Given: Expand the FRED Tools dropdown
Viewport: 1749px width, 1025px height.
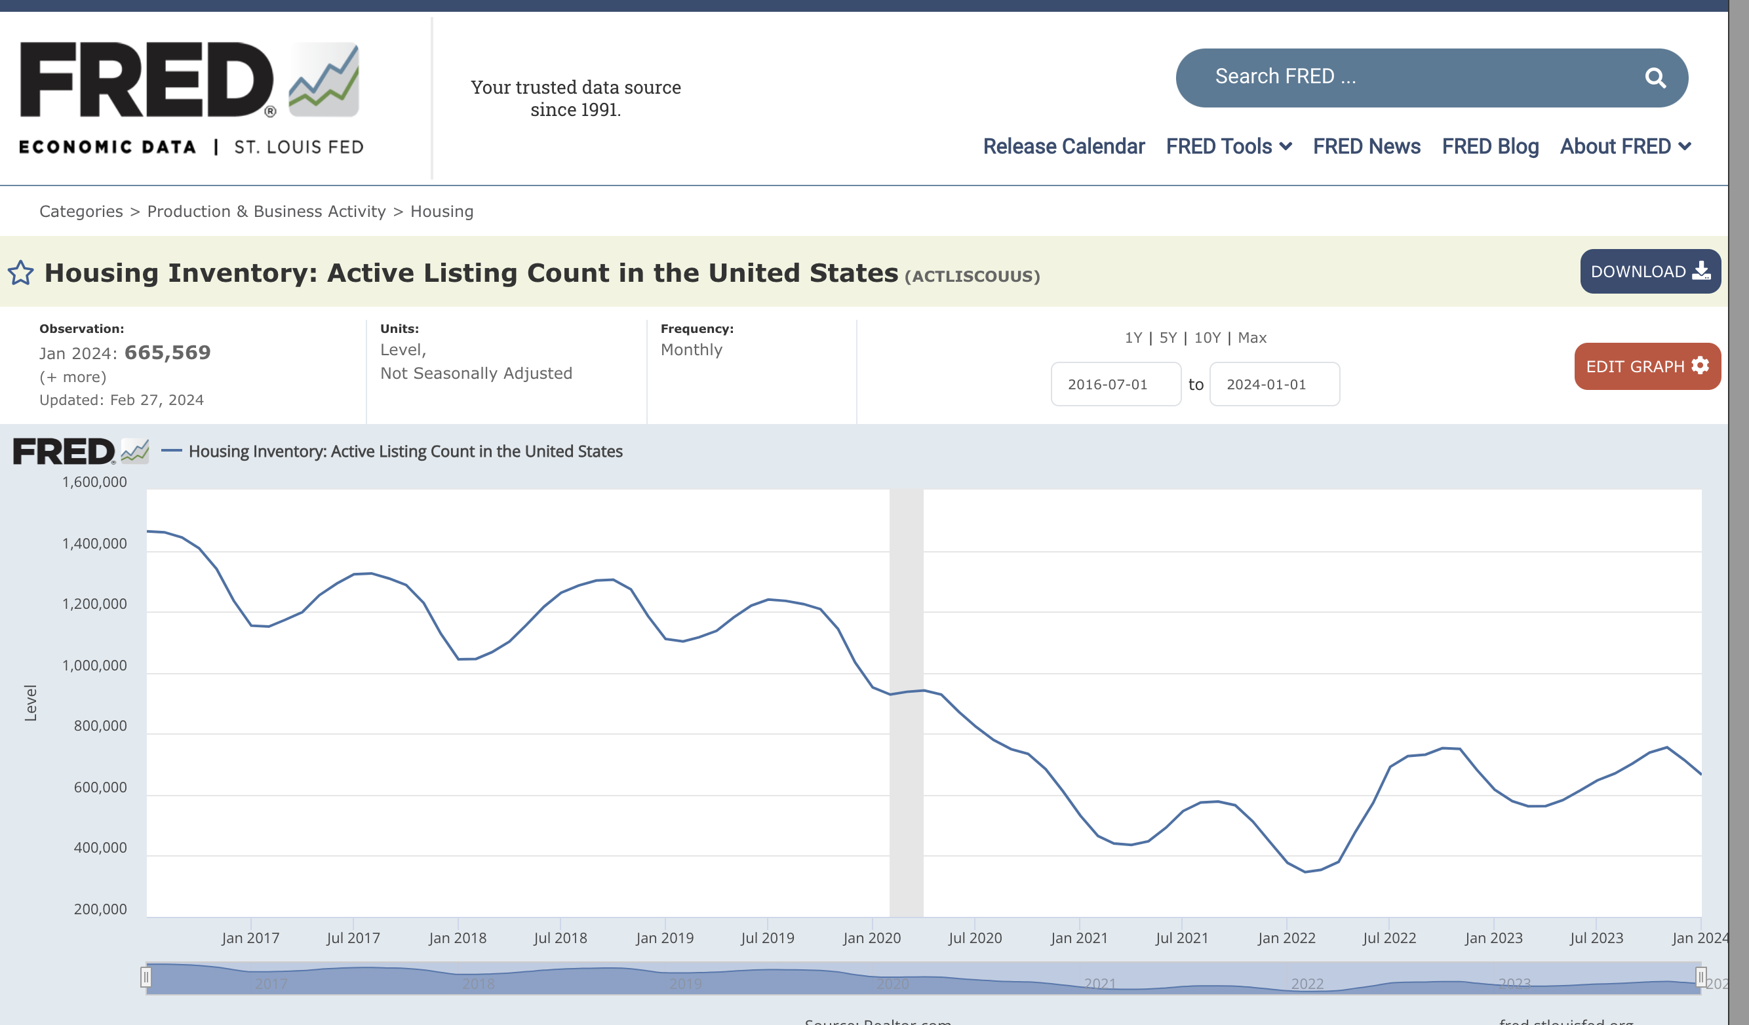Looking at the screenshot, I should (1228, 146).
